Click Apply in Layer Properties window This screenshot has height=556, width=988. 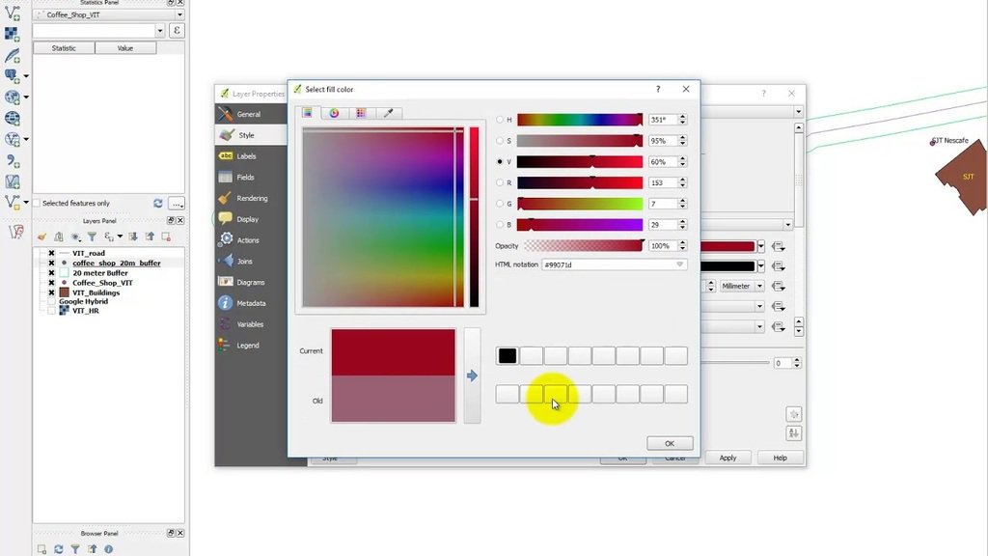point(727,458)
